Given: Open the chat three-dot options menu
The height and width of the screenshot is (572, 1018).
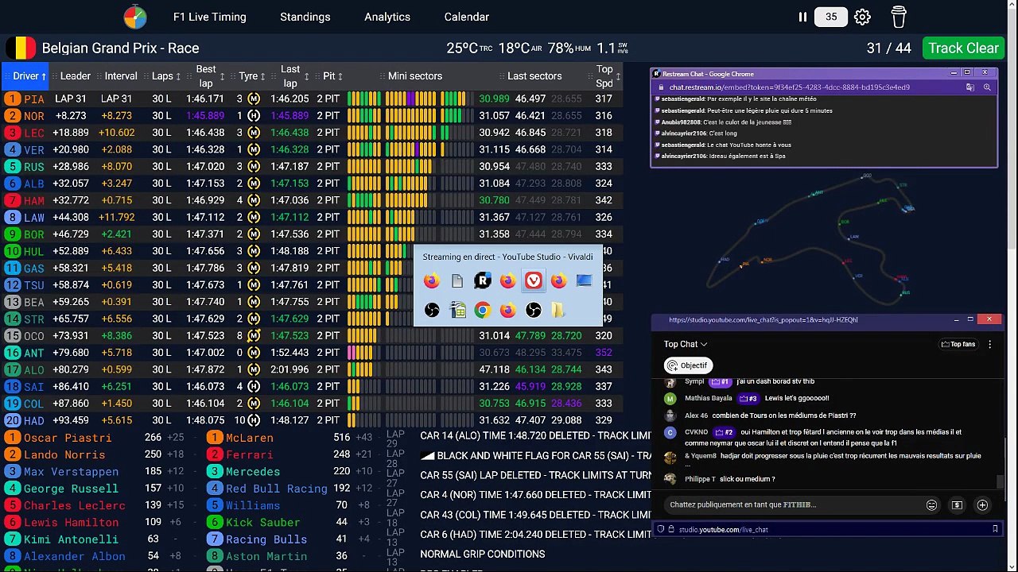Looking at the screenshot, I should [x=989, y=344].
